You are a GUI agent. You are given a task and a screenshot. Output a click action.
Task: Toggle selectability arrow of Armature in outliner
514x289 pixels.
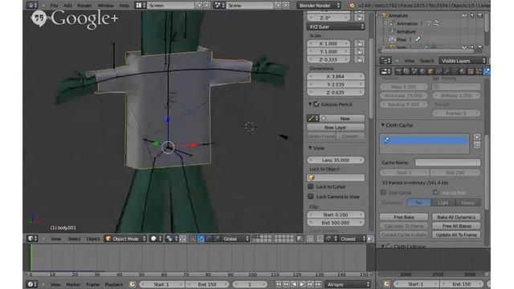[472, 15]
